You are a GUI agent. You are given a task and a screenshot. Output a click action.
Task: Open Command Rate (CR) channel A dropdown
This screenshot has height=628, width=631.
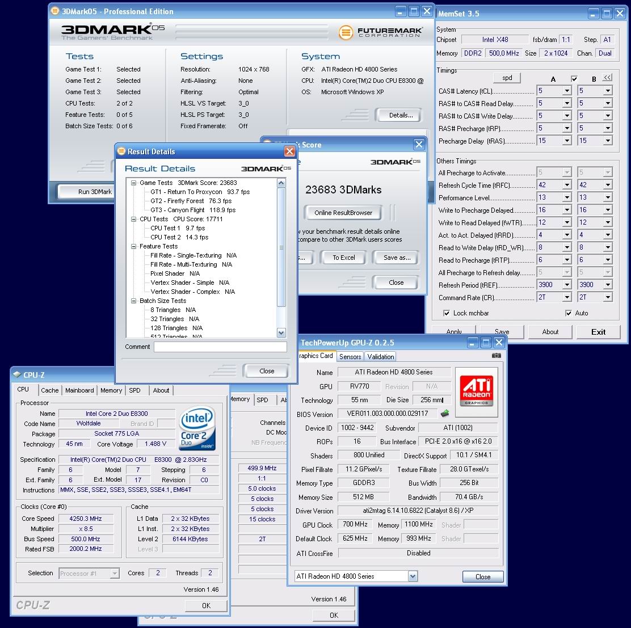[567, 297]
